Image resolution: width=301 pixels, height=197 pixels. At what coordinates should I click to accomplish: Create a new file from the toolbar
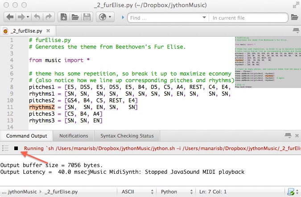point(64,18)
